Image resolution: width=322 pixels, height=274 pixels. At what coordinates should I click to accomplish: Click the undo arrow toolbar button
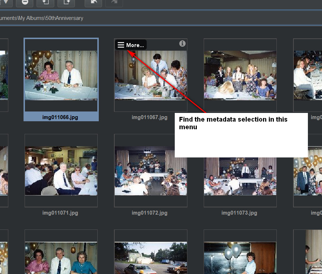[93, 3]
